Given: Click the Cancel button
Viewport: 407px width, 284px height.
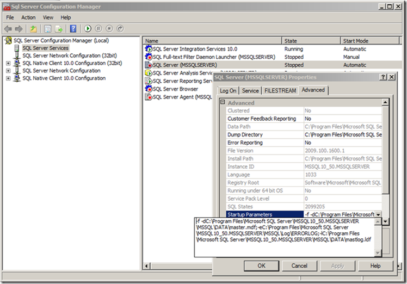Looking at the screenshot, I should tap(300, 266).
